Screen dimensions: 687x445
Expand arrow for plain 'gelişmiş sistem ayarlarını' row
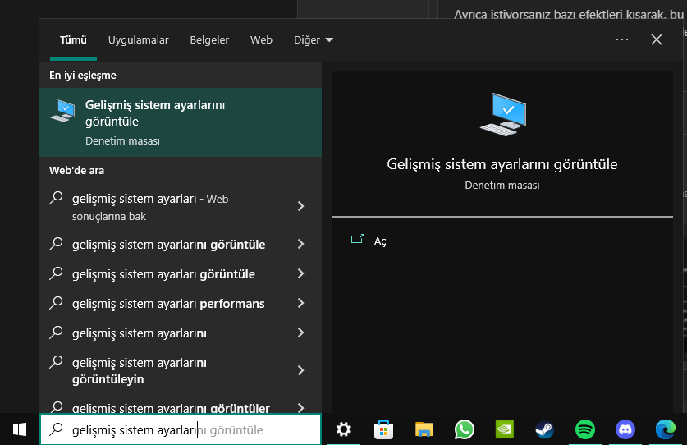click(x=300, y=333)
